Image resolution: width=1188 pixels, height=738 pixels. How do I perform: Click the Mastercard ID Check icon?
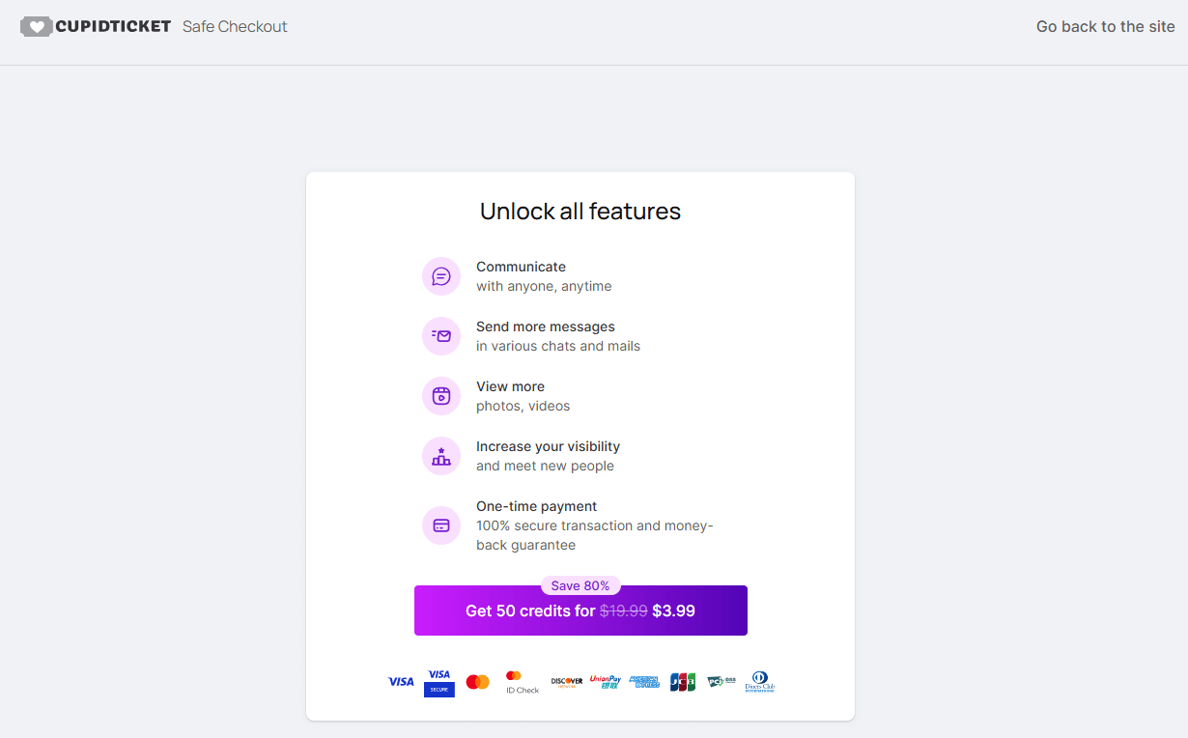(521, 681)
